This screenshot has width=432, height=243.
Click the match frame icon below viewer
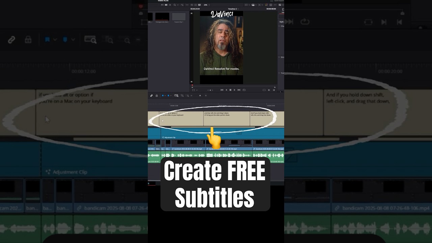tap(264, 90)
